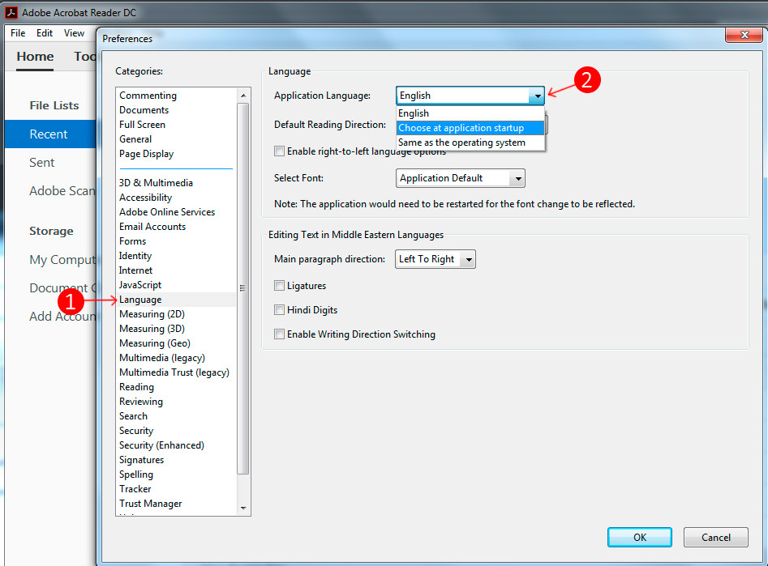Select Multimedia Trust (legacy) category
The height and width of the screenshot is (566, 768).
(174, 372)
